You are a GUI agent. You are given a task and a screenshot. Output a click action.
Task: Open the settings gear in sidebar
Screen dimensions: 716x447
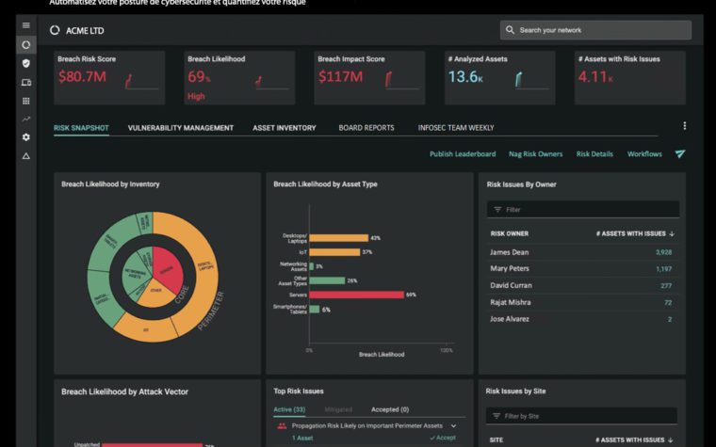[x=26, y=137]
